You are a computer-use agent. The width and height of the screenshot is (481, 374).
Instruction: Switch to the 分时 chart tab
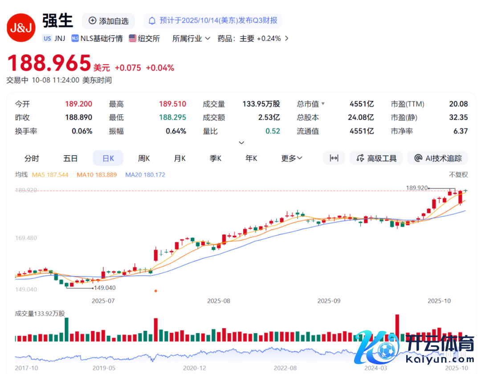click(32, 158)
